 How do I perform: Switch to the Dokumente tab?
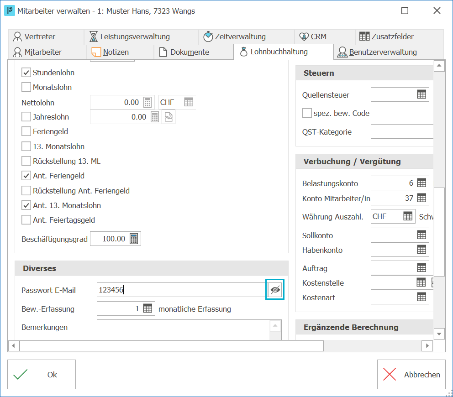click(194, 52)
